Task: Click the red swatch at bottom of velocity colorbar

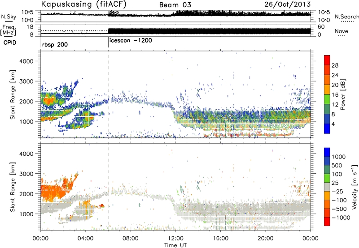Action: point(327,222)
